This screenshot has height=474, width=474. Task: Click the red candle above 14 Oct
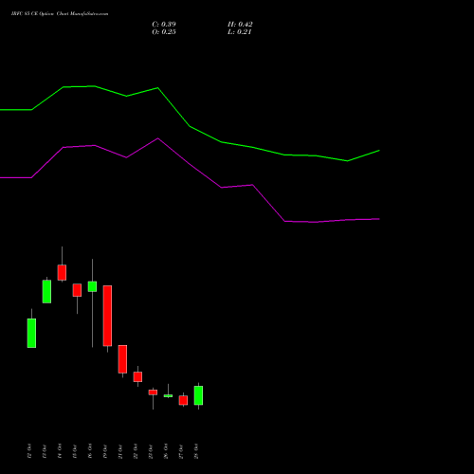point(62,272)
